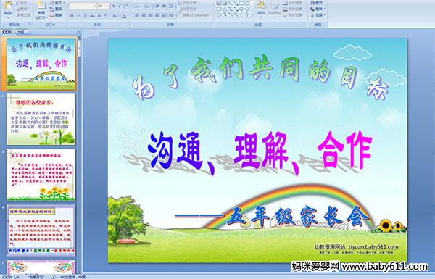
Task: Toggle italic formatting
Action: point(78,16)
